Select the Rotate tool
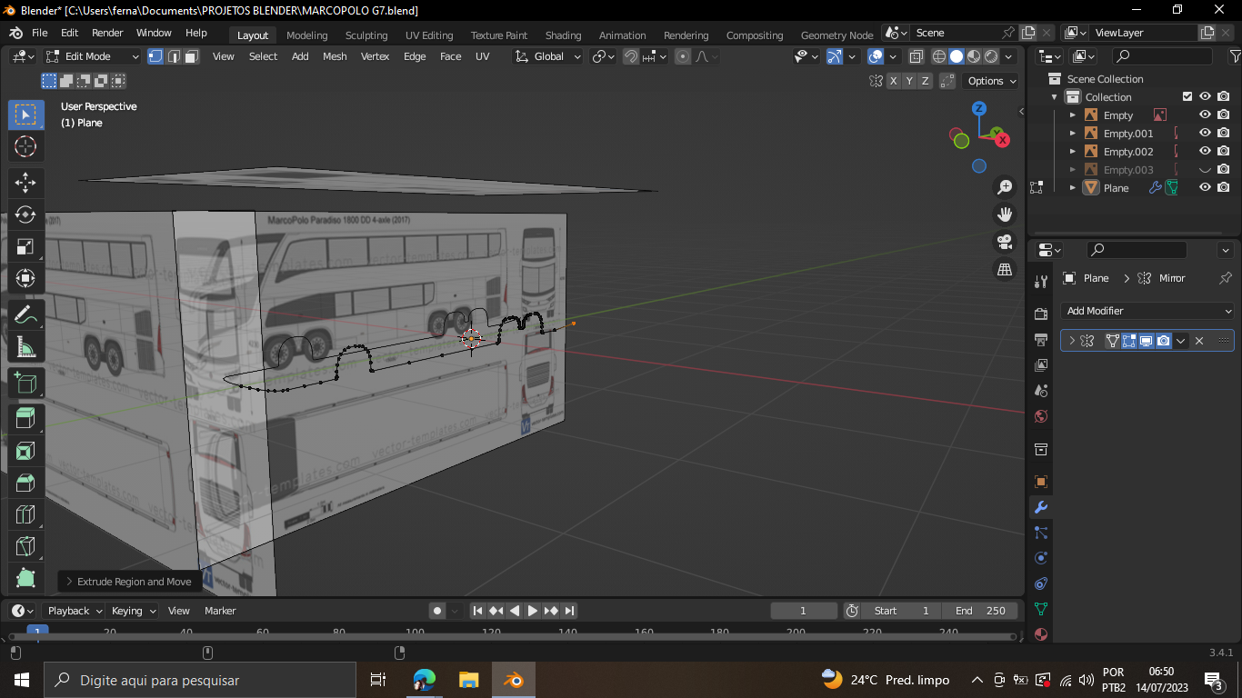The height and width of the screenshot is (698, 1242). pos(25,214)
